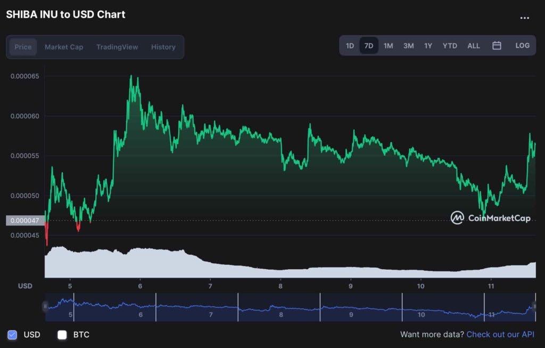Click the USD axis unit label
The height and width of the screenshot is (348, 545).
tap(25, 286)
